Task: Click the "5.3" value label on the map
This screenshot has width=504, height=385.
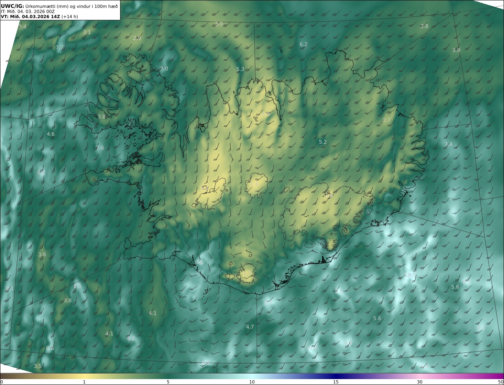Action: 240,69
